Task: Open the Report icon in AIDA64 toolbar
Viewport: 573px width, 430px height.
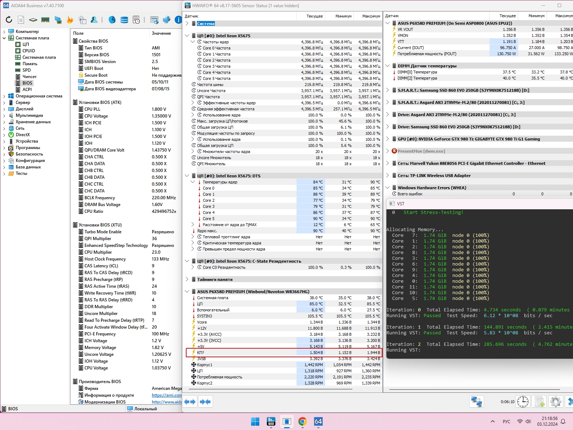Action: point(21,20)
